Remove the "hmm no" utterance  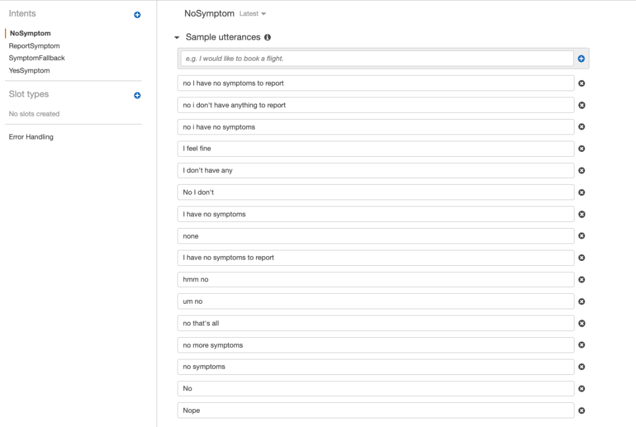tap(581, 280)
